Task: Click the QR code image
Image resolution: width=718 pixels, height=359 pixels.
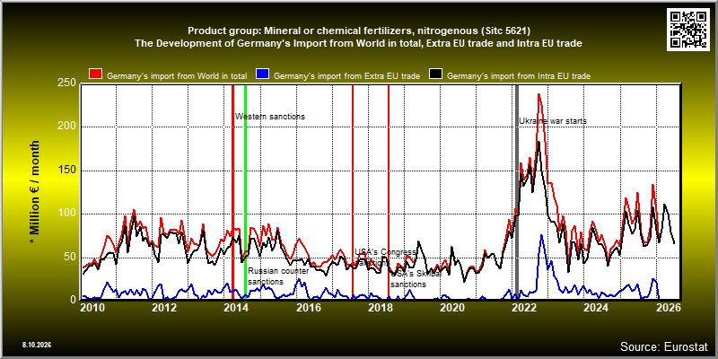Action: (688, 29)
